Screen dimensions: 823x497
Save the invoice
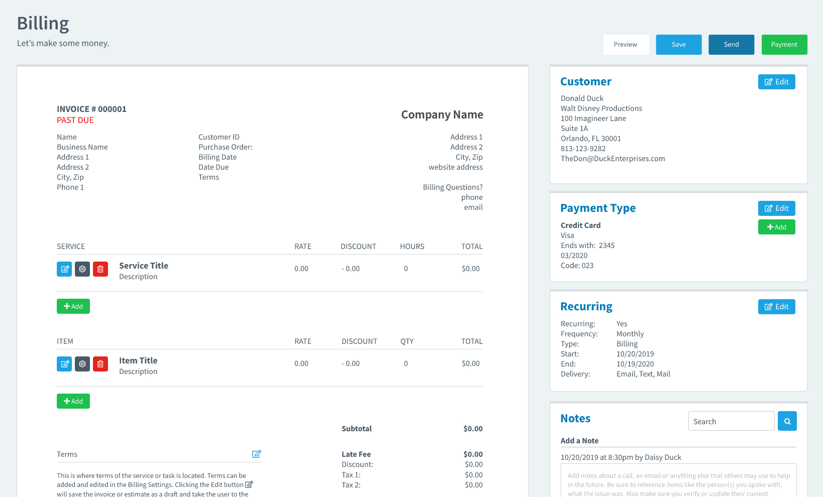pyautogui.click(x=678, y=45)
